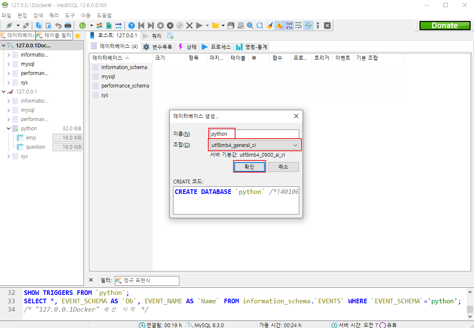Open the User manager icon
The image size is (474, 328).
[99, 26]
